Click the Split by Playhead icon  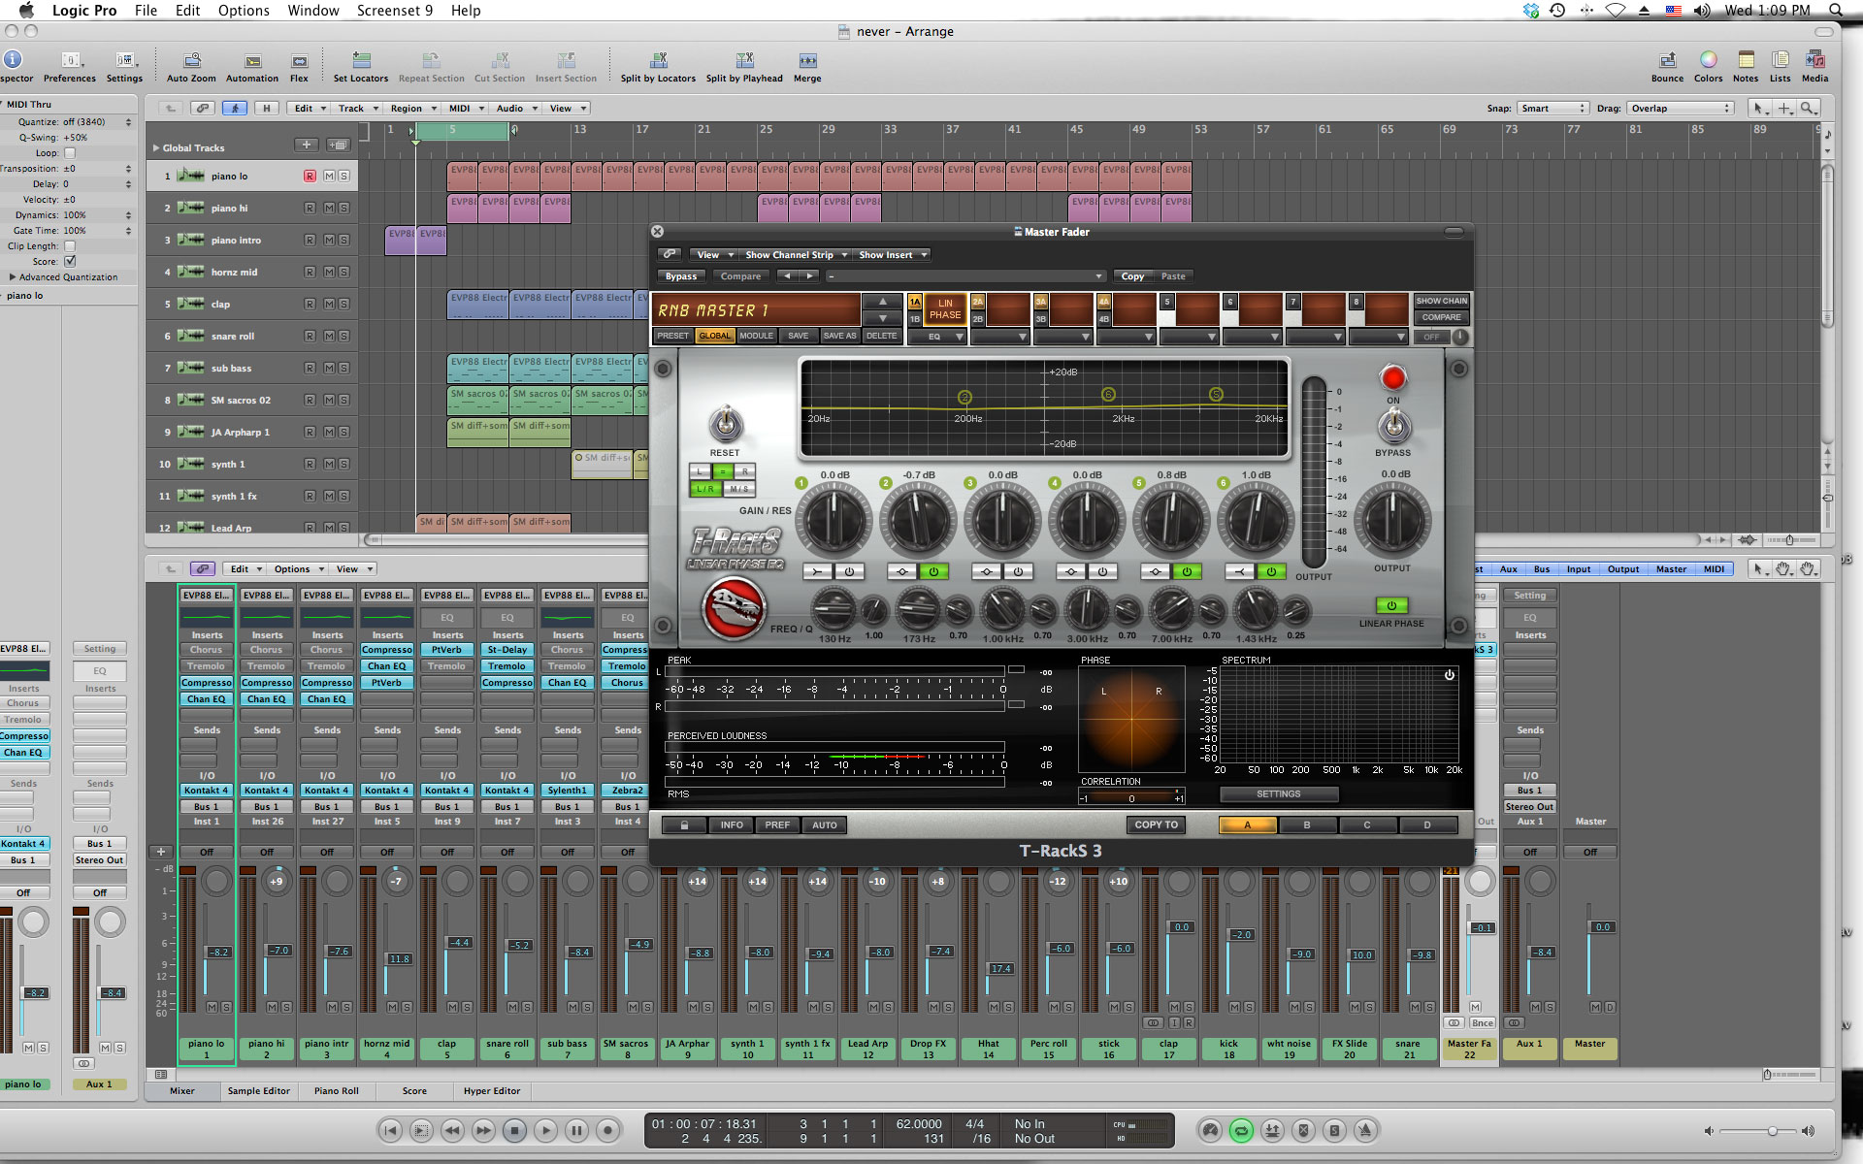pos(744,61)
